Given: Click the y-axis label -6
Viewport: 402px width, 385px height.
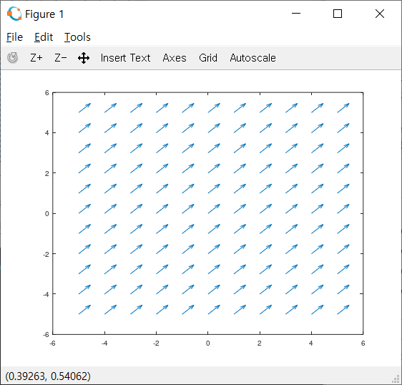Looking at the screenshot, I should tap(46, 334).
